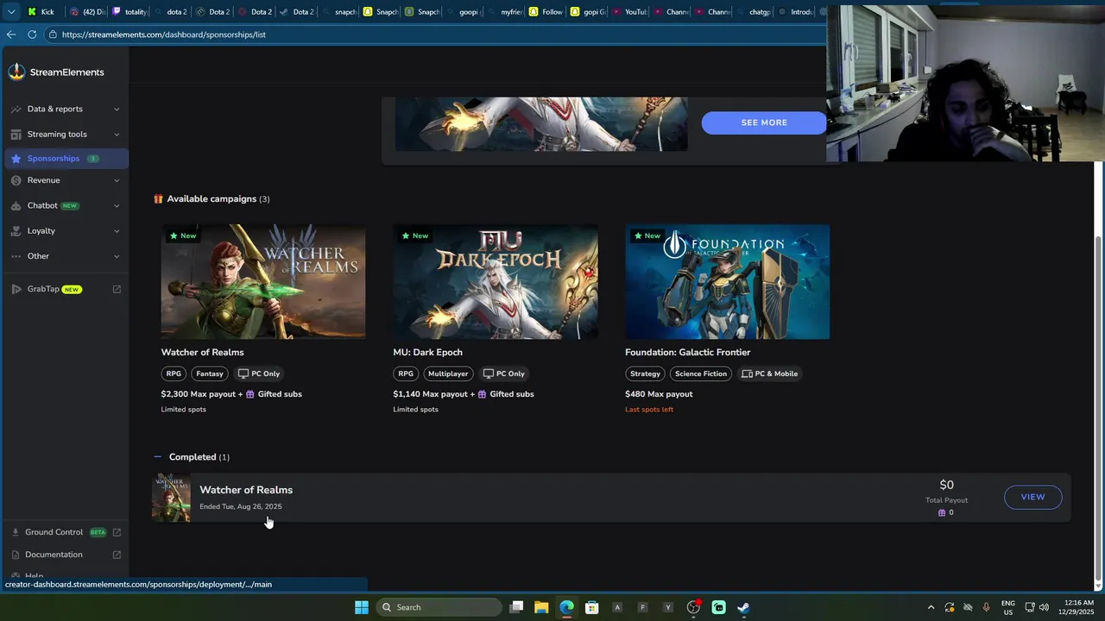
Task: Click the microphone tray icon
Action: coord(986,607)
